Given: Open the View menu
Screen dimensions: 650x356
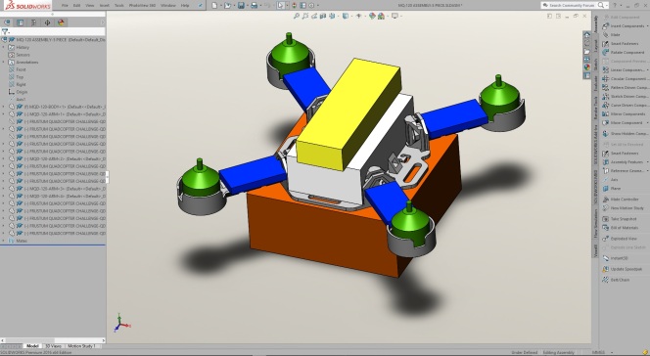Looking at the screenshot, I should click(x=90, y=6).
